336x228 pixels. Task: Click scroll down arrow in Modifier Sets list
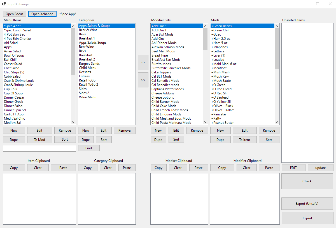(x=205, y=122)
